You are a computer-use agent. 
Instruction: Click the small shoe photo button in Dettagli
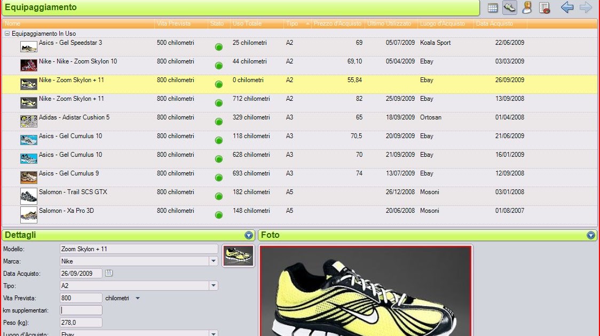pos(238,255)
